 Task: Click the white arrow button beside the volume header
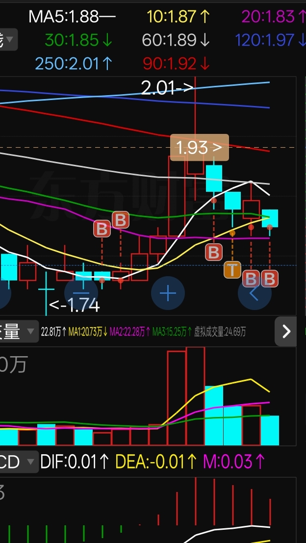(x=285, y=332)
